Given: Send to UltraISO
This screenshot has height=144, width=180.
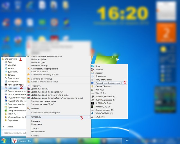Looking at the screenshot, I should point(99,69).
